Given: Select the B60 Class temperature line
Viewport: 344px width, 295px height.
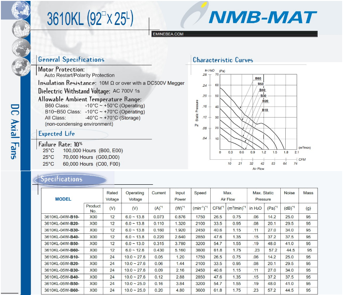Looking at the screenshot, I should point(95,106).
